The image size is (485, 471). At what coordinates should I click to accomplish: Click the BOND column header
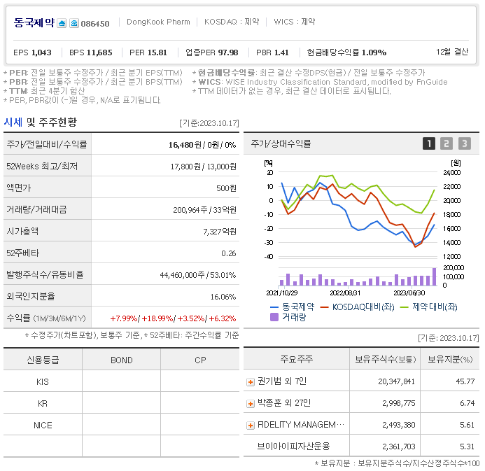[x=122, y=360]
